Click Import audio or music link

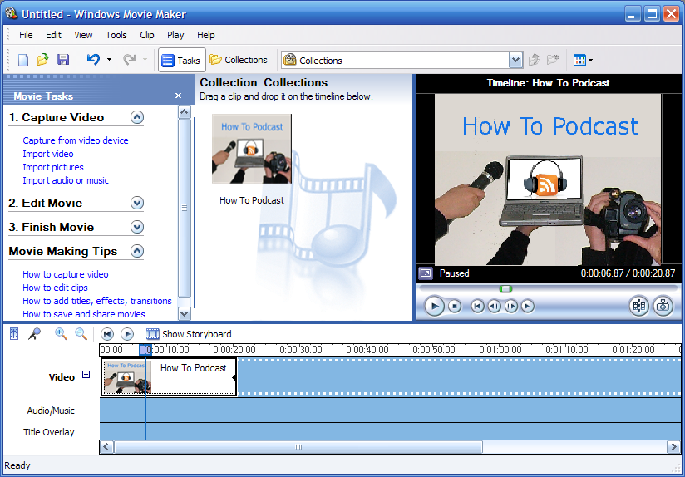pos(66,180)
